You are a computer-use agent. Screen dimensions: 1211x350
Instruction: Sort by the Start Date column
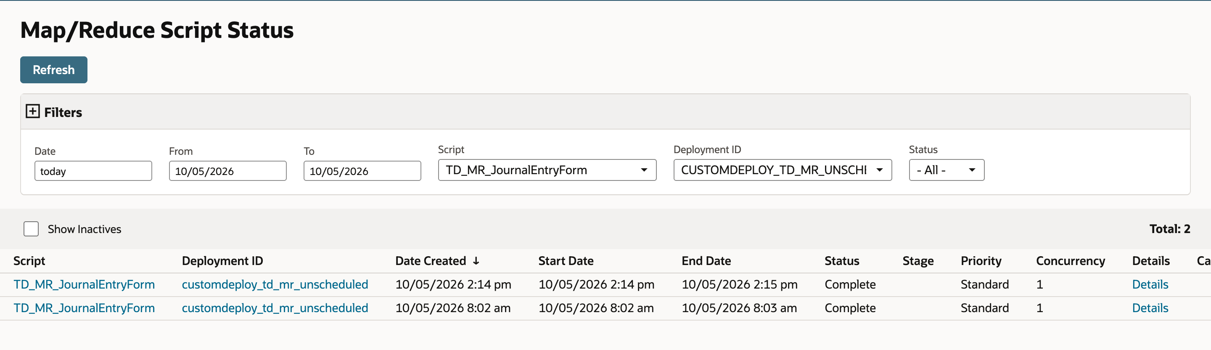click(x=566, y=261)
